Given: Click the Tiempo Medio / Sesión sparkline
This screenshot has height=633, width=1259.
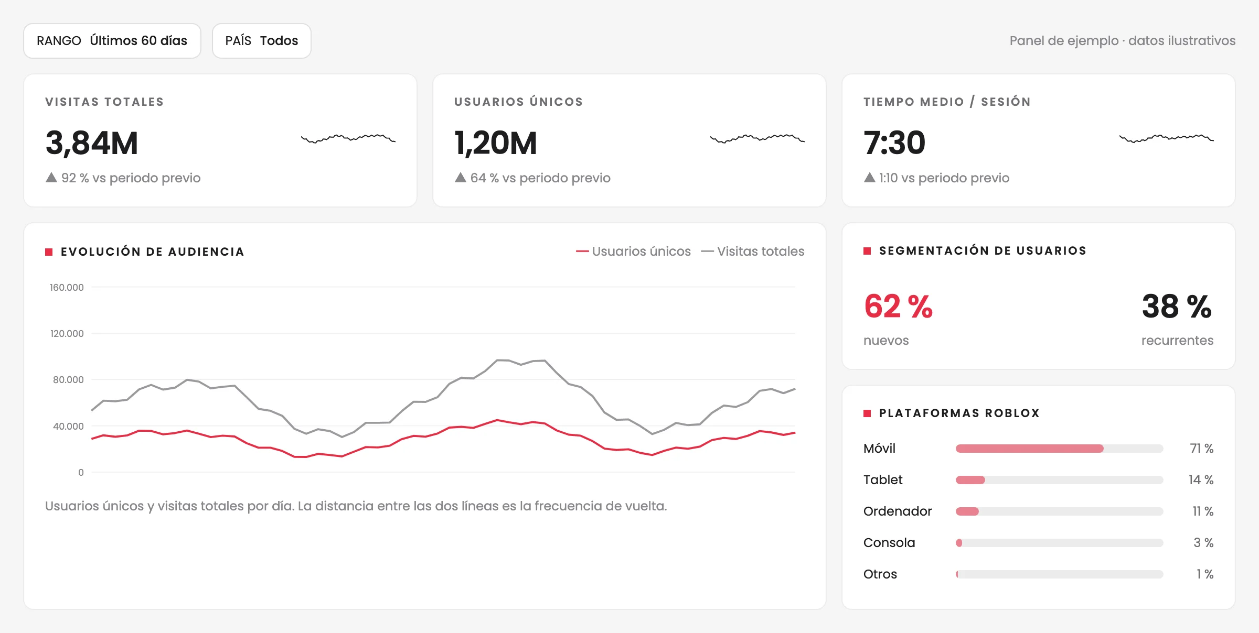Looking at the screenshot, I should [1167, 138].
